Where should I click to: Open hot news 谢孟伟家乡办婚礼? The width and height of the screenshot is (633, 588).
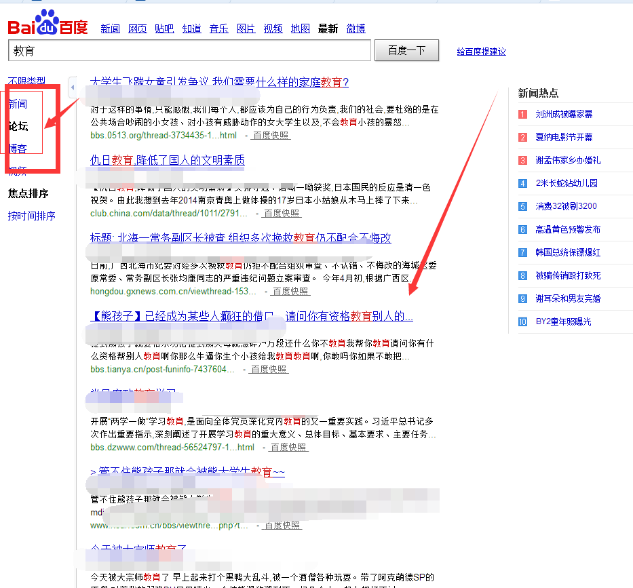(568, 160)
